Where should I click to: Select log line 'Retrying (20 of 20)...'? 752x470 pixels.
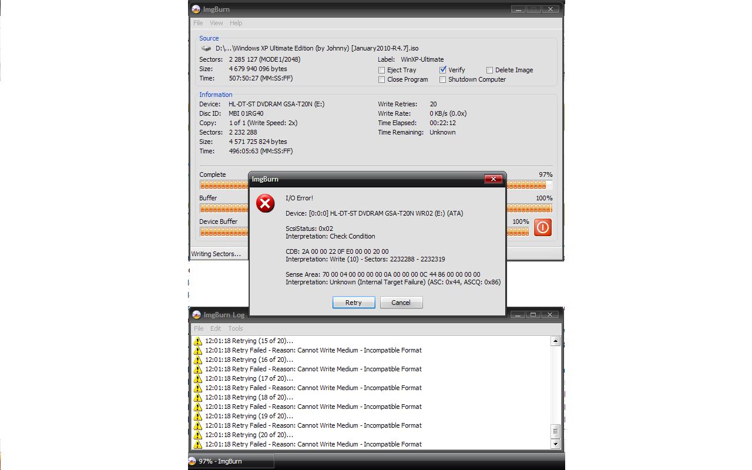point(249,435)
